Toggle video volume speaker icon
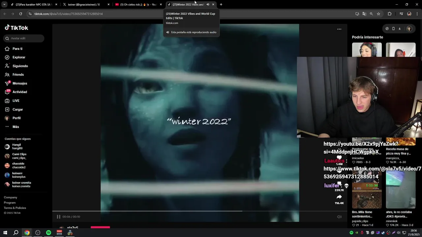The width and height of the screenshot is (422, 237). coord(339,217)
